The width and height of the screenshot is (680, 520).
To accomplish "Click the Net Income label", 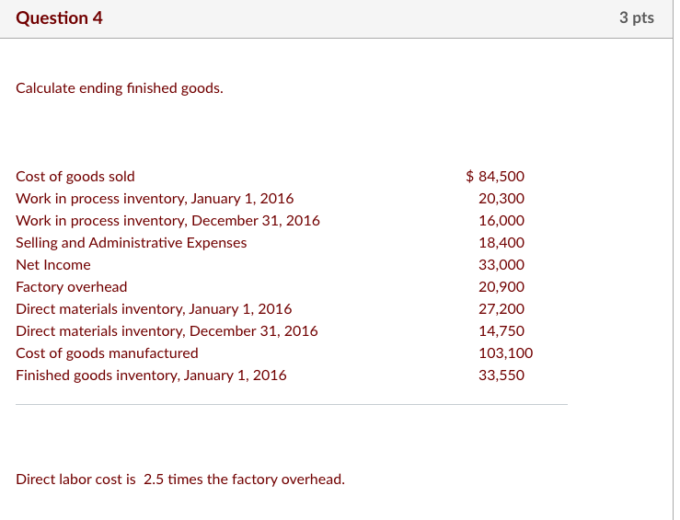I will pyautogui.click(x=53, y=264).
